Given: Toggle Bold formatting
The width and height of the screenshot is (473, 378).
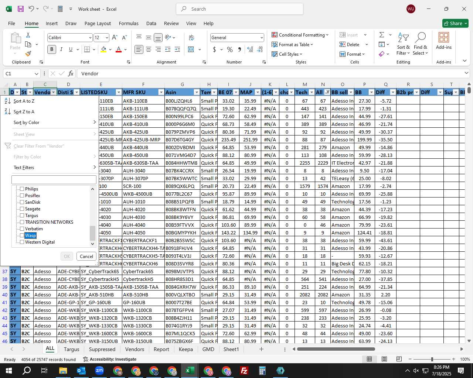Looking at the screenshot, I should pos(52,49).
